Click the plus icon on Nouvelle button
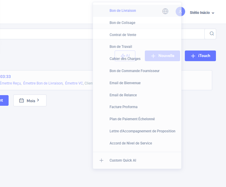 point(153,56)
